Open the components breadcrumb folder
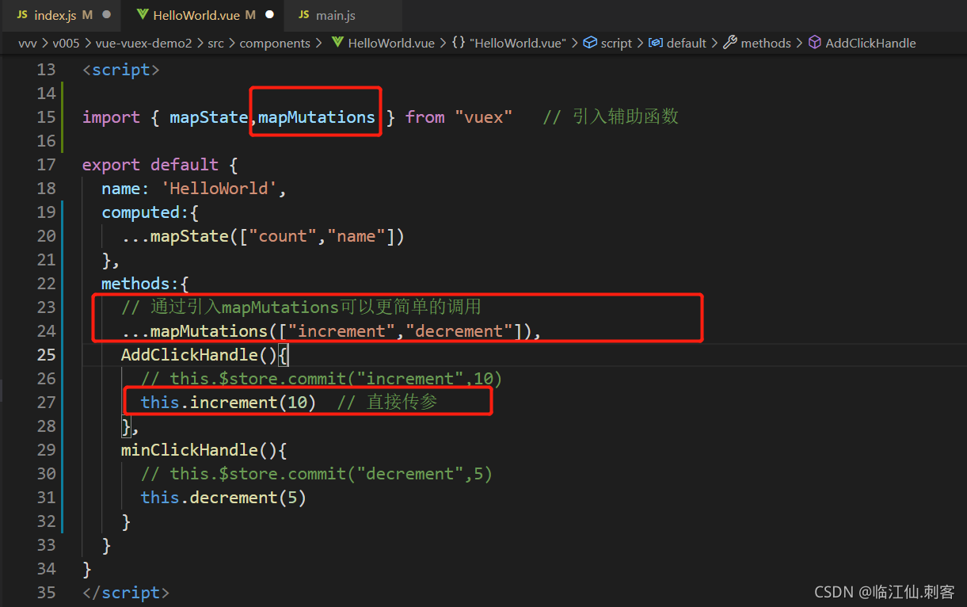The width and height of the screenshot is (967, 607). coord(275,44)
